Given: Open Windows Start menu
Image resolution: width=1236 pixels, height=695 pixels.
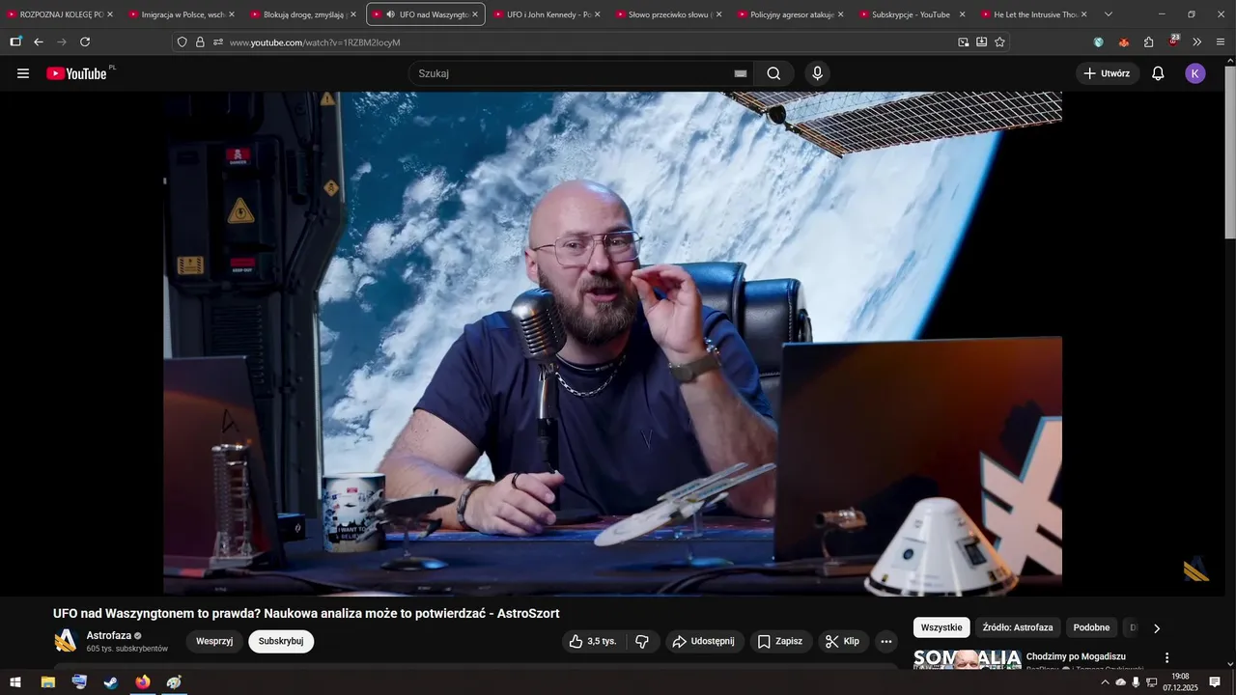Looking at the screenshot, I should coord(15,682).
